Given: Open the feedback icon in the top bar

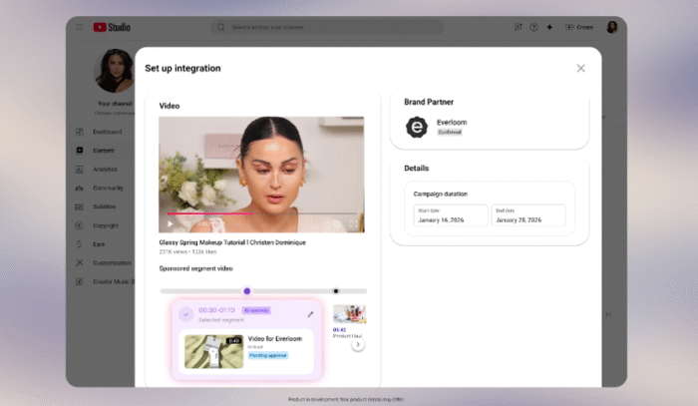Looking at the screenshot, I should pyautogui.click(x=519, y=27).
